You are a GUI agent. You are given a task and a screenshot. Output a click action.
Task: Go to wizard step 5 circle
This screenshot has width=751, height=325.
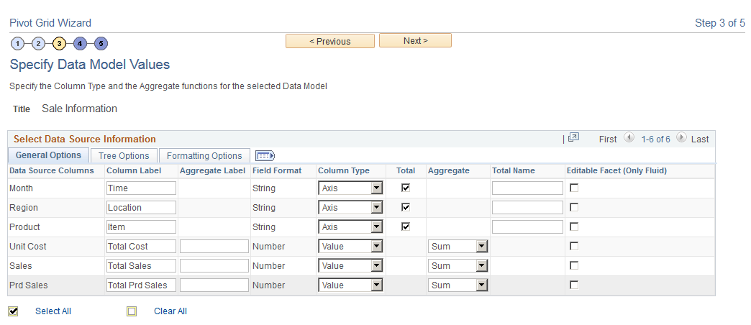101,44
